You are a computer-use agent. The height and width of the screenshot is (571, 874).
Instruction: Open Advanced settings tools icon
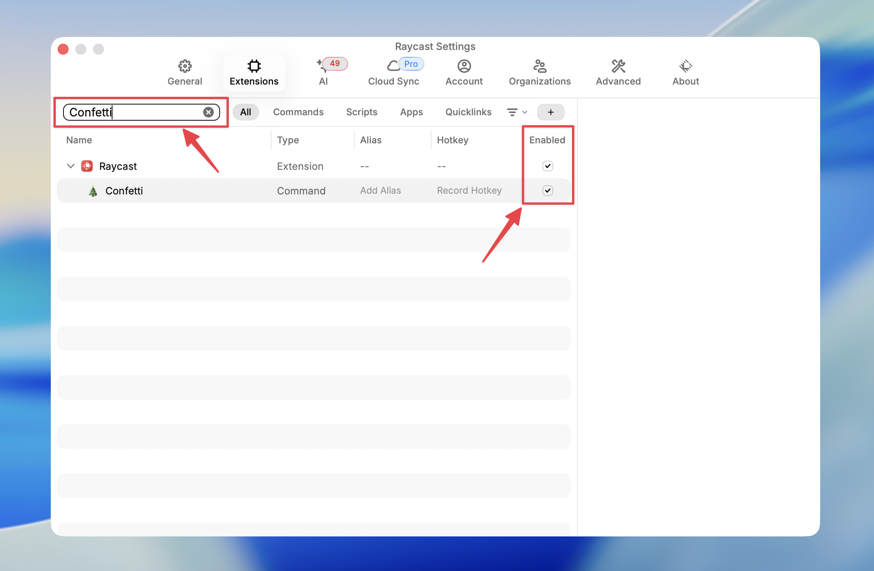(618, 66)
